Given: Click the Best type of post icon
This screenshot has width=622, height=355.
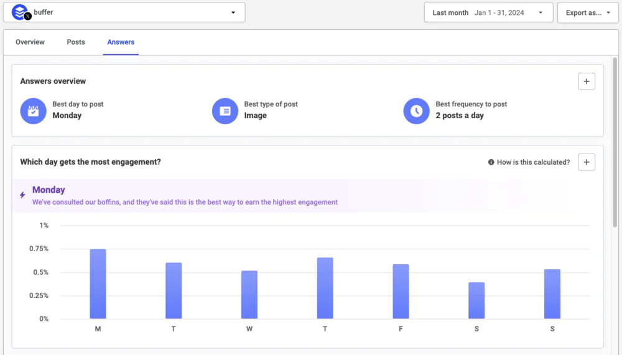Looking at the screenshot, I should pyautogui.click(x=225, y=111).
